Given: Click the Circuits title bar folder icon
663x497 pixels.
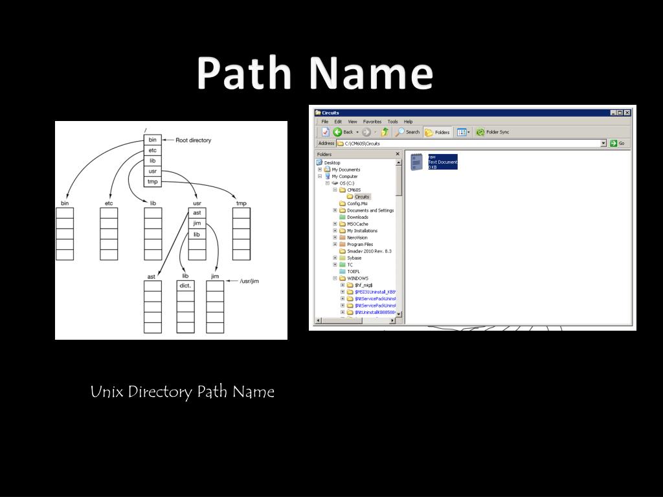Looking at the screenshot, I should 318,113.
